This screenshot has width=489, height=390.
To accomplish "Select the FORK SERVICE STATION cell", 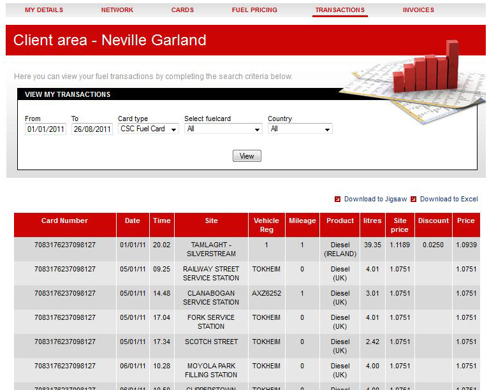I will tap(211, 322).
